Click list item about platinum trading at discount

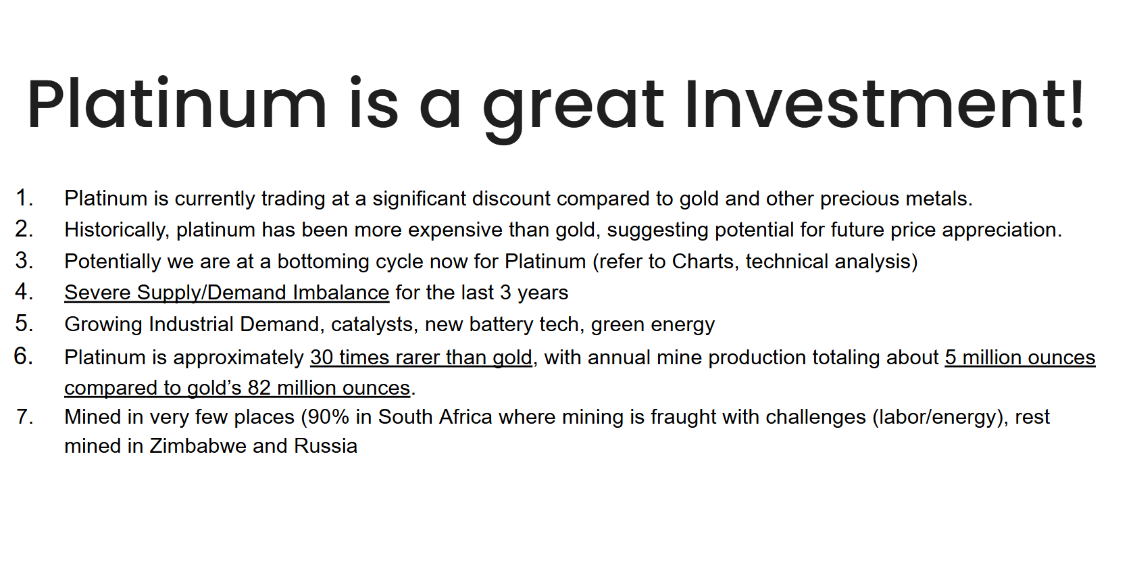518,199
